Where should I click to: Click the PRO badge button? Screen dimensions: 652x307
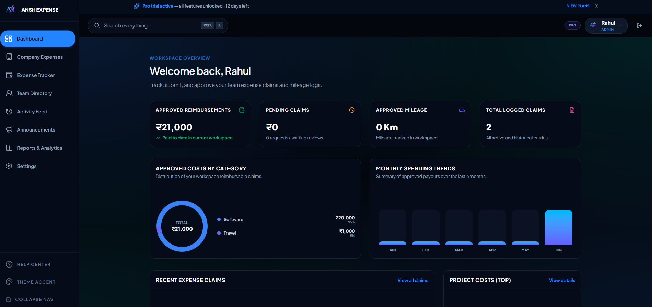pyautogui.click(x=572, y=25)
